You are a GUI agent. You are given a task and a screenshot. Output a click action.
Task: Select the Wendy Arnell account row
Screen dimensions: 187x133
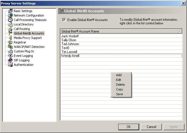121,56
